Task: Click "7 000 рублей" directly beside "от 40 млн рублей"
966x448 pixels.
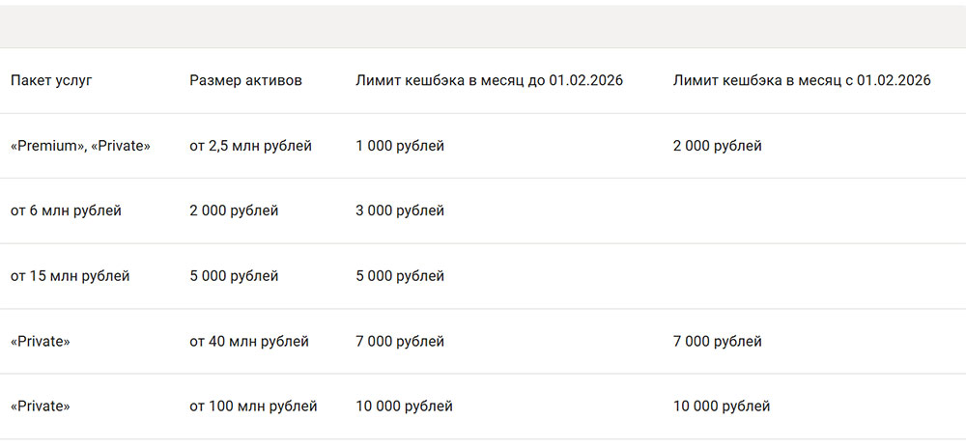Action: pos(400,341)
